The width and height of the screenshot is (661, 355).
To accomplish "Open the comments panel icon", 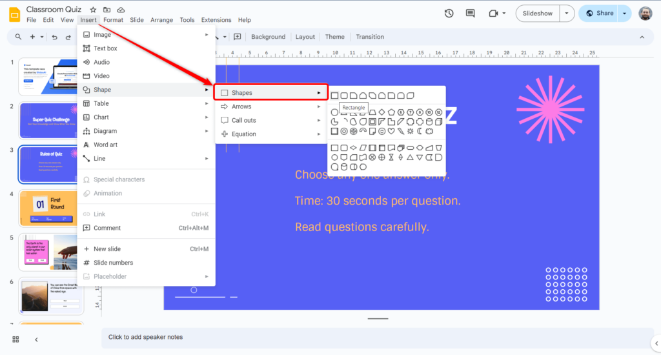I will click(x=470, y=13).
